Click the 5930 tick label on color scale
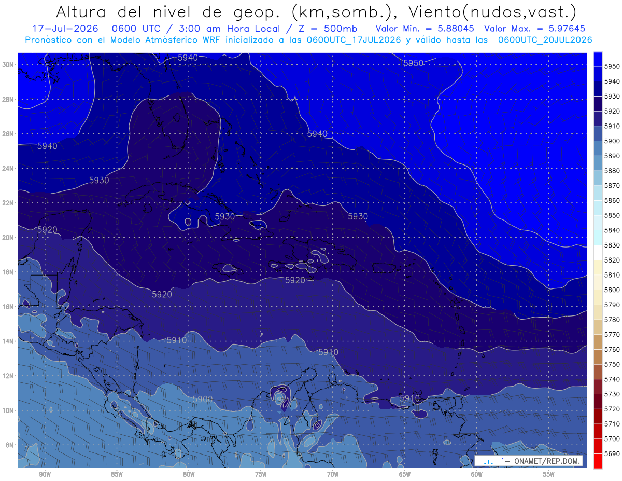Screen dimensions: 622x481 click(x=612, y=97)
